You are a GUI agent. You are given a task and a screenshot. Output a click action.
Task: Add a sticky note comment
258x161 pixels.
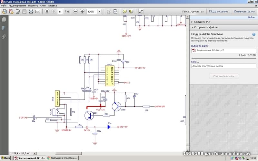pyautogui.click(x=125, y=11)
